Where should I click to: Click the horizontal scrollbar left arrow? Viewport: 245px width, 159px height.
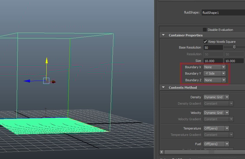coord(162,152)
